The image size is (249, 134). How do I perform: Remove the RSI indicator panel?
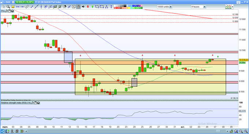click(x=38, y=103)
